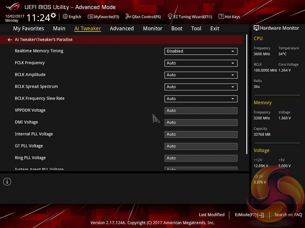Click Ratio value 36x

(x=257, y=87)
